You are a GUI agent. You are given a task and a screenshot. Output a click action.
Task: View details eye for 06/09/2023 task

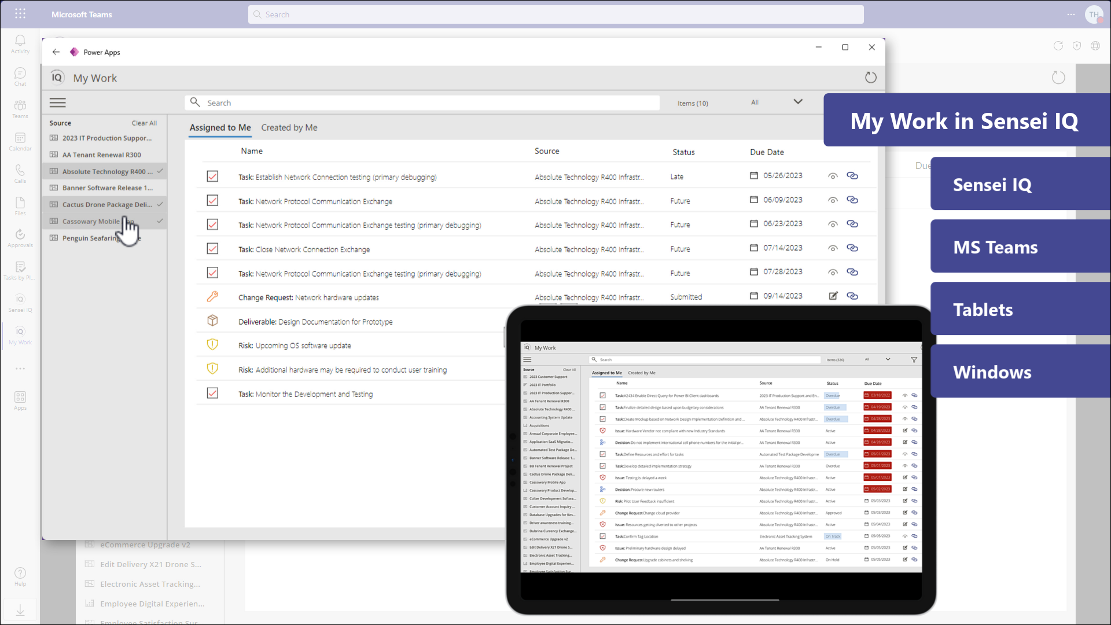tap(833, 201)
